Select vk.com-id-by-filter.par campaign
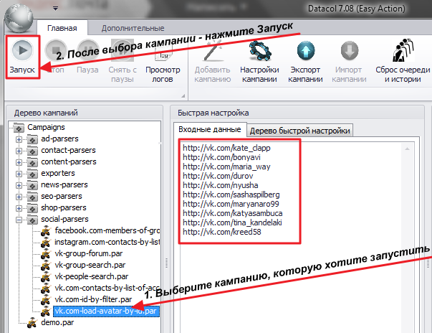 click(x=93, y=299)
